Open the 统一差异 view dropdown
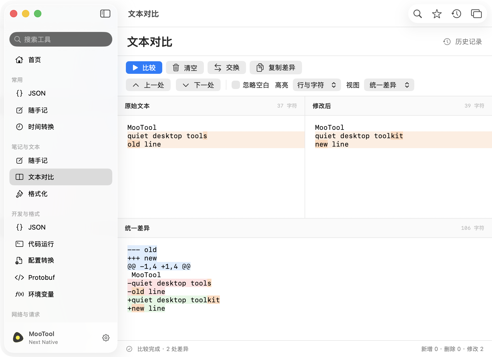 (x=389, y=85)
